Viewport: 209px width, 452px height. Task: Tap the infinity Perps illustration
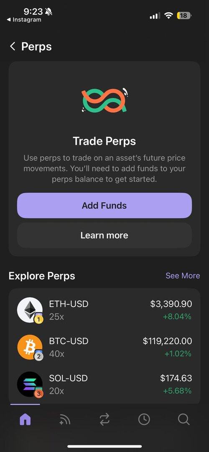coord(104,101)
